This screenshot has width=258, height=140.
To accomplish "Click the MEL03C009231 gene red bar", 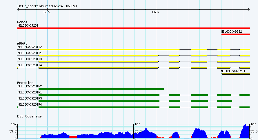I will point(133,28).
